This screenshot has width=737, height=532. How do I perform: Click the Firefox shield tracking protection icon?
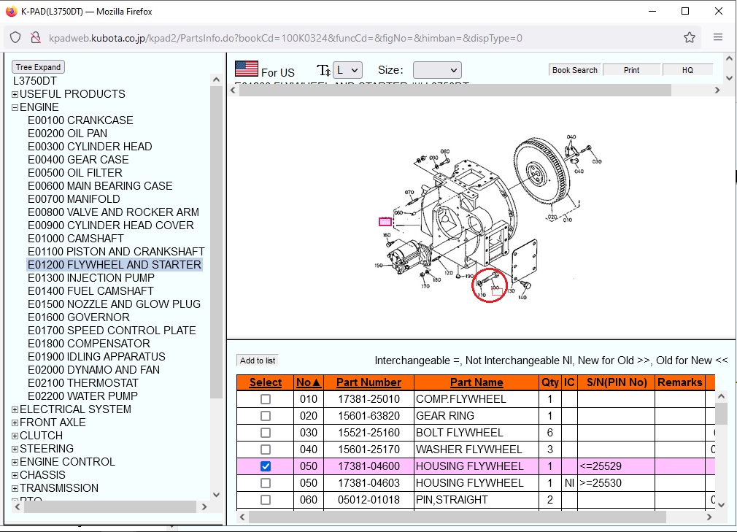coord(15,38)
